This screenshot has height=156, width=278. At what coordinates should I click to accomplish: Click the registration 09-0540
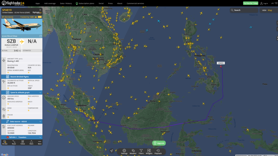11,67
